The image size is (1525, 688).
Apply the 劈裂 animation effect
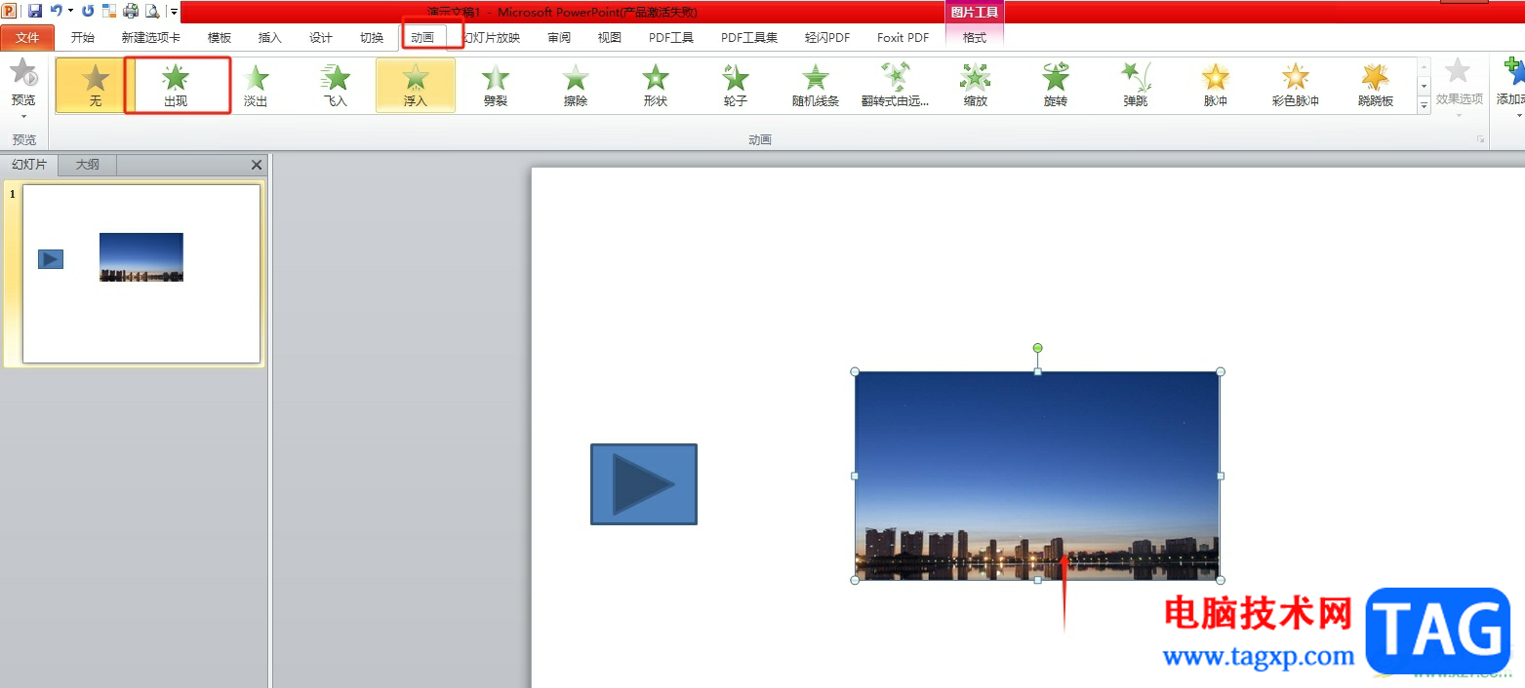click(496, 85)
